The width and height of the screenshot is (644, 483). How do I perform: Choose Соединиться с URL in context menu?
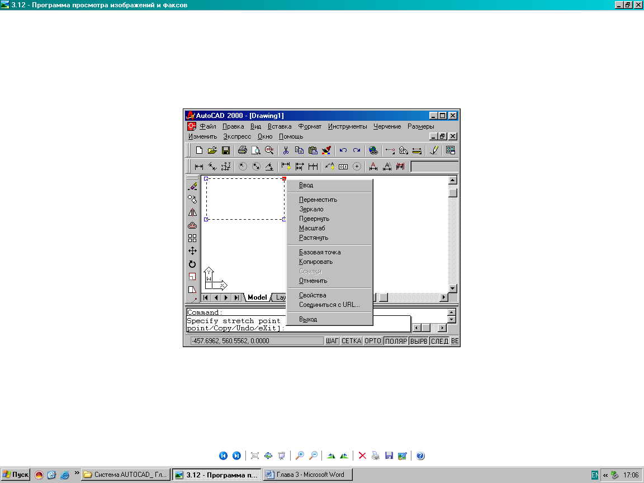[x=330, y=305]
